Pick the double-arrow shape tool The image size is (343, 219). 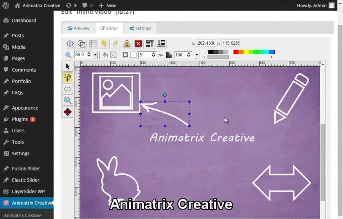coord(68,89)
